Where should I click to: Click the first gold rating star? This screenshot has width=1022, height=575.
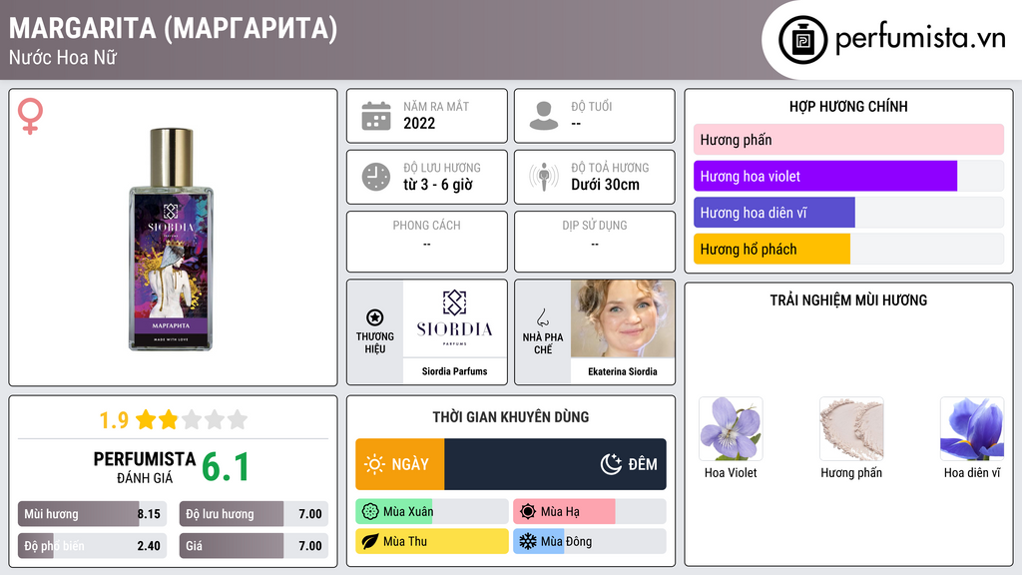[146, 419]
